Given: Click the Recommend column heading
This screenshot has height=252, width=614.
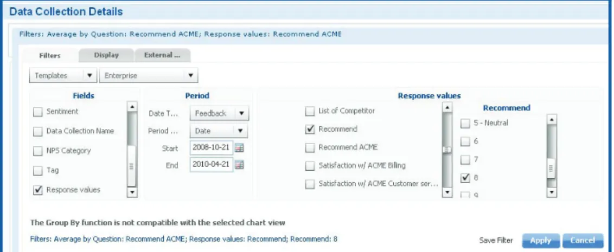Looking at the screenshot, I should point(507,108).
